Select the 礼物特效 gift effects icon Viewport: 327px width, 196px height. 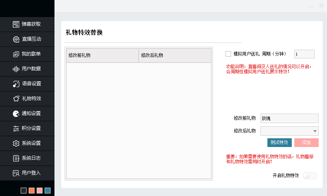tap(16, 99)
